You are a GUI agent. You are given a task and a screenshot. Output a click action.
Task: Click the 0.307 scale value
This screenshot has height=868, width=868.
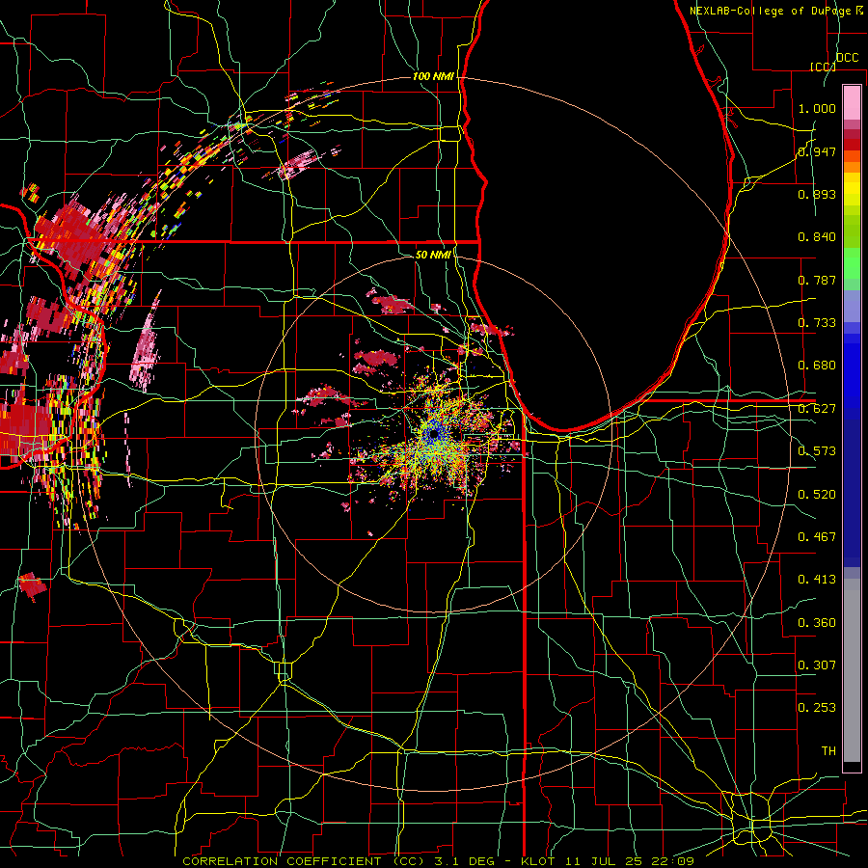tap(817, 665)
